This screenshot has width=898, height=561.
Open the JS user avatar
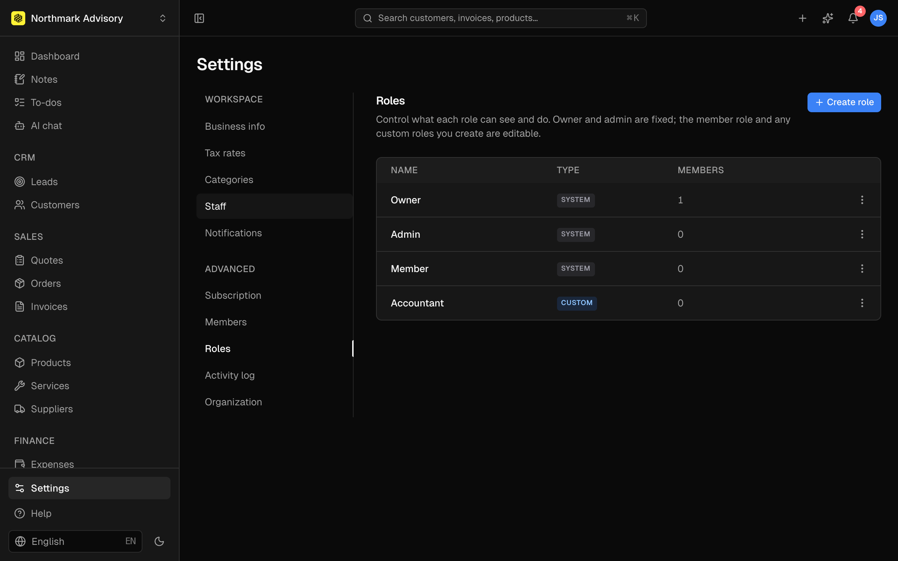pyautogui.click(x=878, y=18)
